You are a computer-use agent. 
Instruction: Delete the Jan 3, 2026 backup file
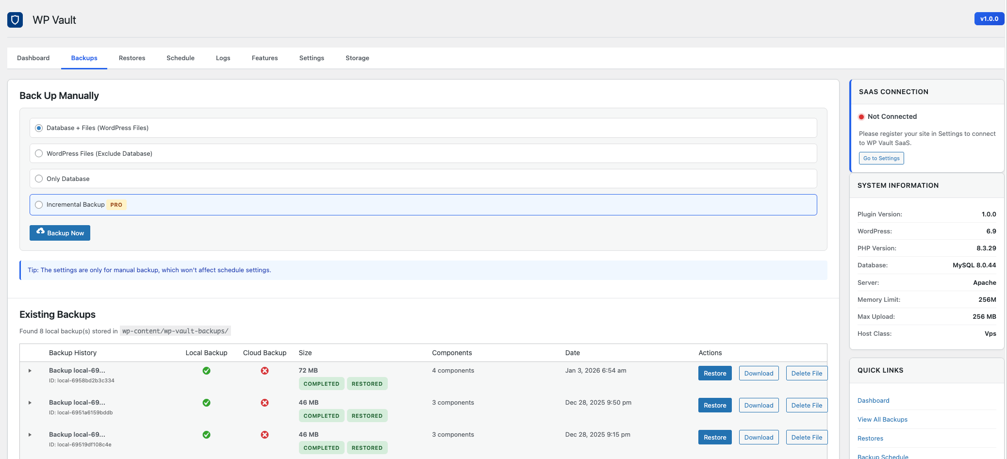[807, 373]
